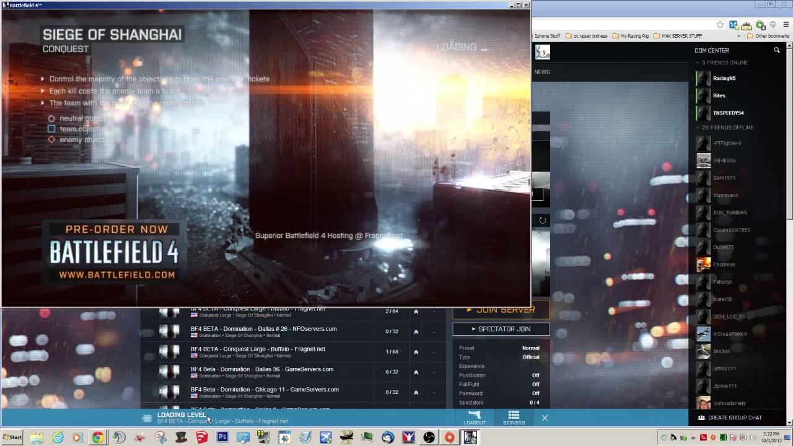The height and width of the screenshot is (446, 793).
Task: Open the My Racing Rig bookmark folder
Action: [630, 36]
